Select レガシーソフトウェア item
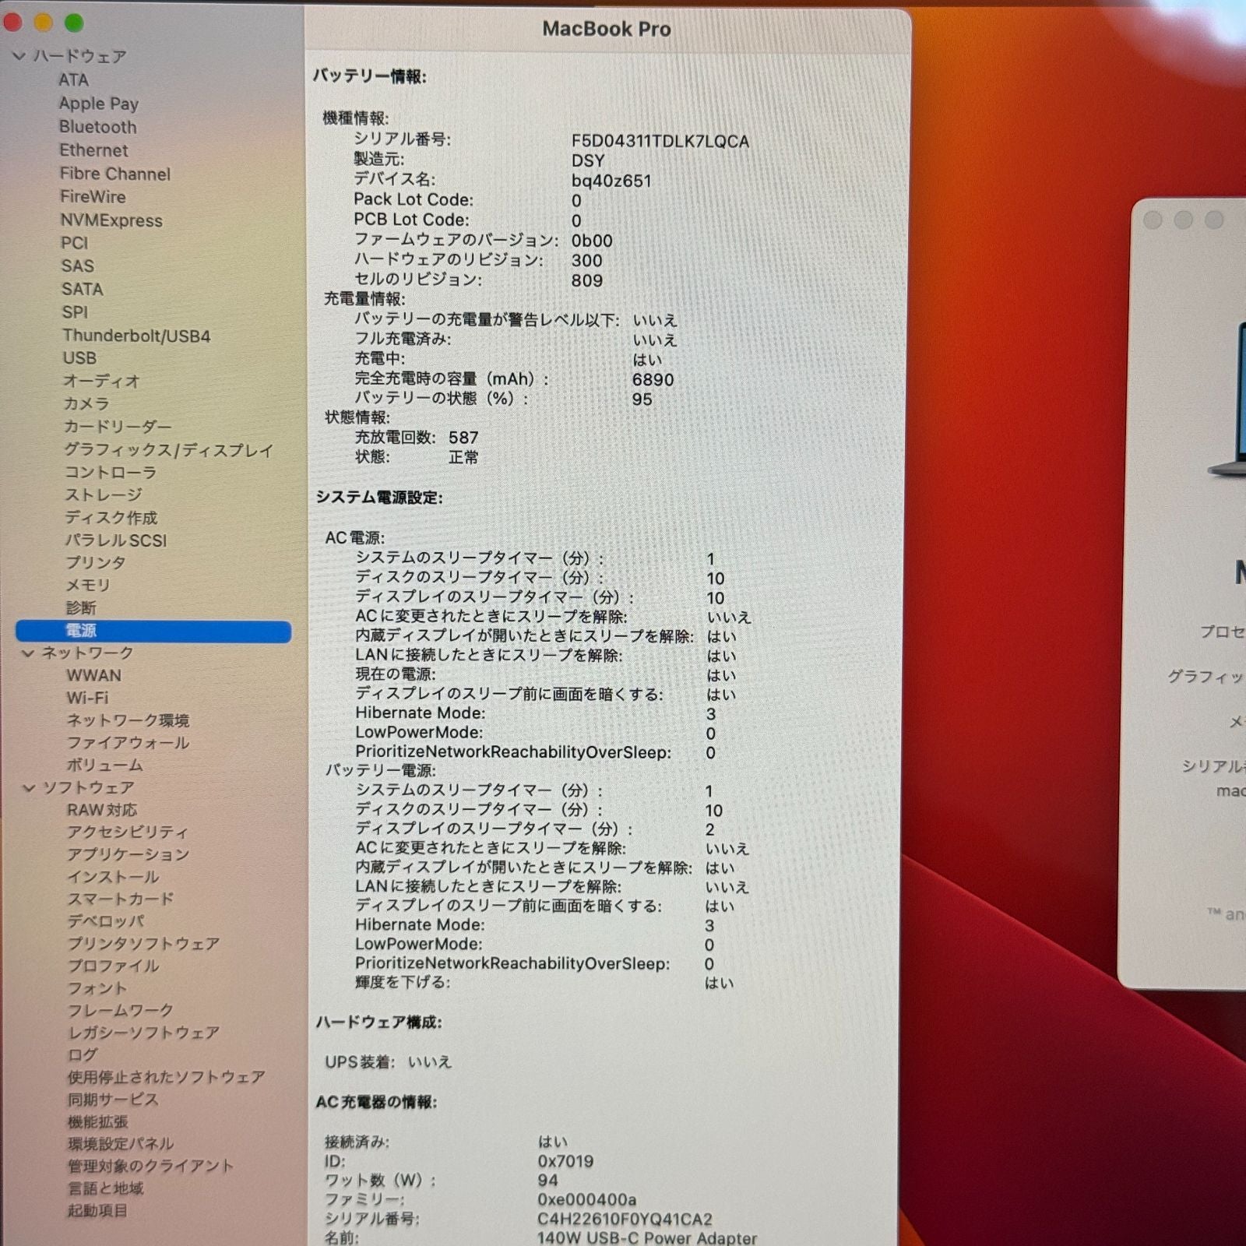Screen dimensions: 1246x1246 tap(143, 1033)
